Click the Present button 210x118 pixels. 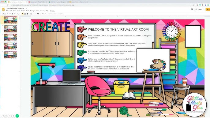coord(199,9)
